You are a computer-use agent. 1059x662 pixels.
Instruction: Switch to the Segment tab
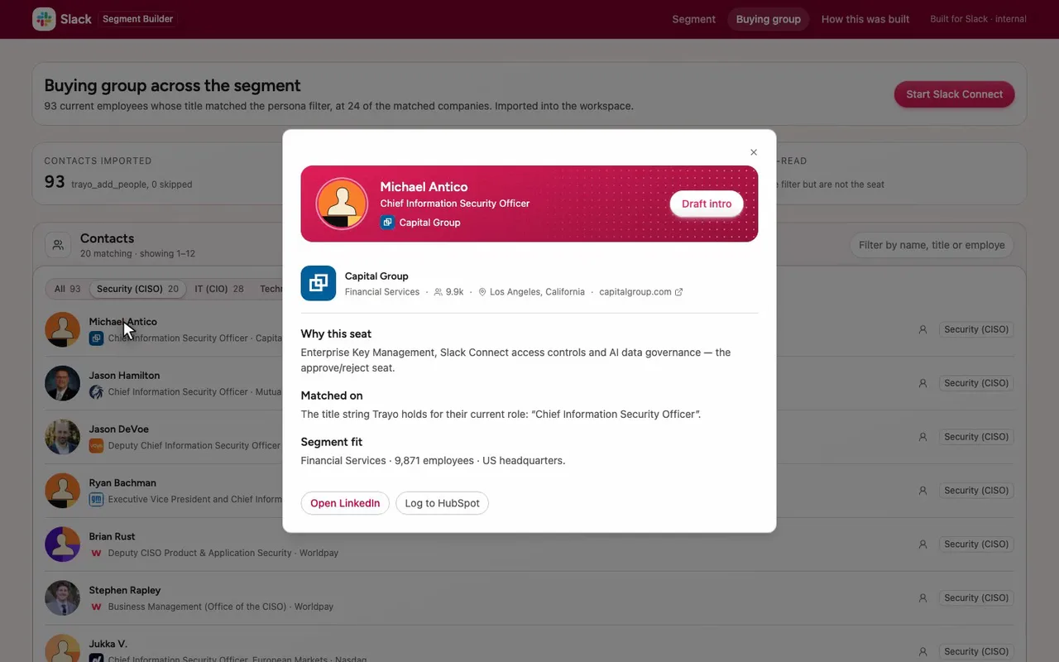693,19
